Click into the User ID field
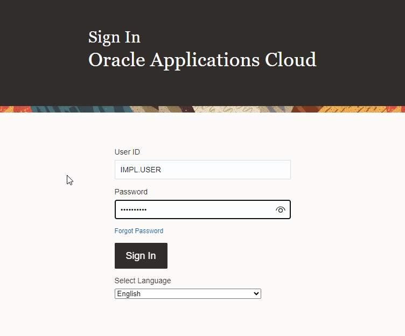 pos(202,170)
